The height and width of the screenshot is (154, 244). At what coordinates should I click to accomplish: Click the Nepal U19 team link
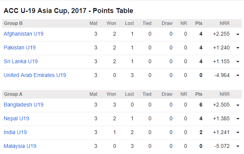tap(16, 118)
